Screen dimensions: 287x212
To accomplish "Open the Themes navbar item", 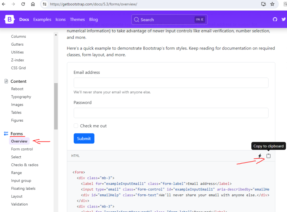I will click(x=77, y=20).
